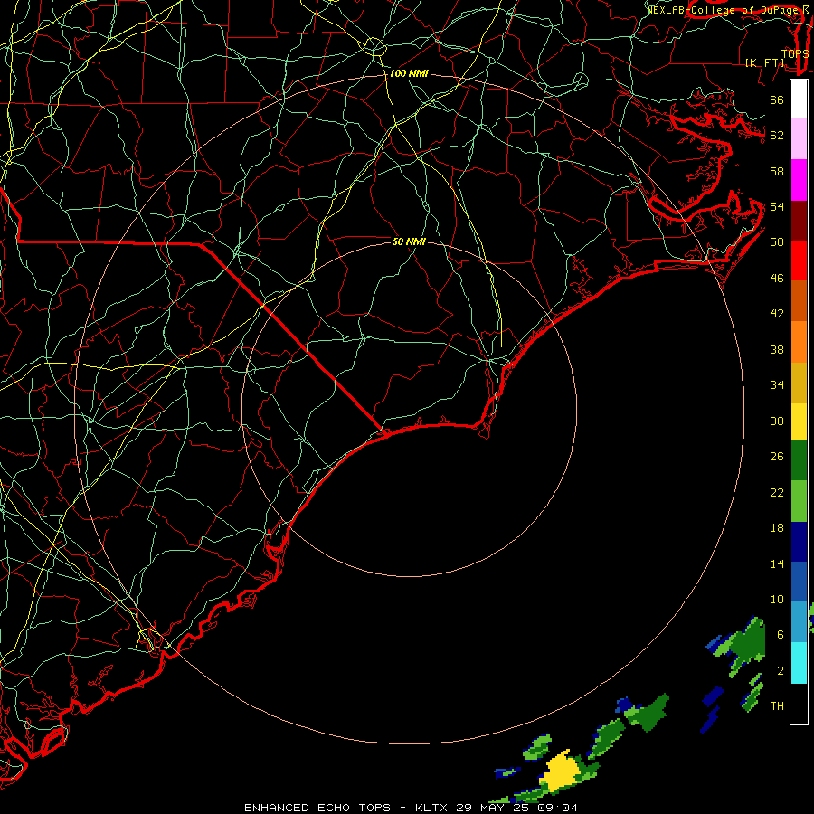
Task: Click the legend value 58
Action: point(777,171)
